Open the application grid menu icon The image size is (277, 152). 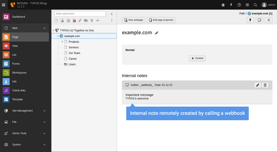coord(4,5)
